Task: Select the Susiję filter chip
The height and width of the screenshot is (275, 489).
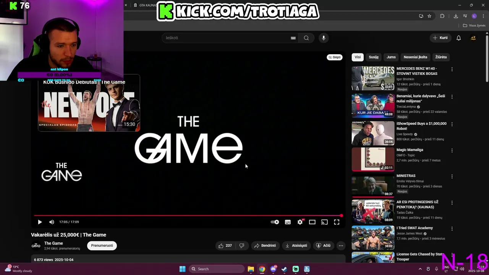Action: [374, 57]
